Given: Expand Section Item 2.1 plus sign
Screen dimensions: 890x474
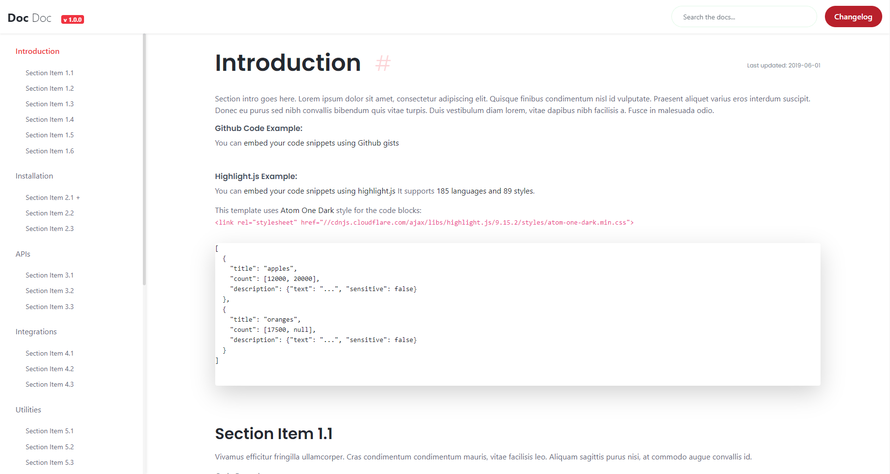Looking at the screenshot, I should tap(78, 197).
